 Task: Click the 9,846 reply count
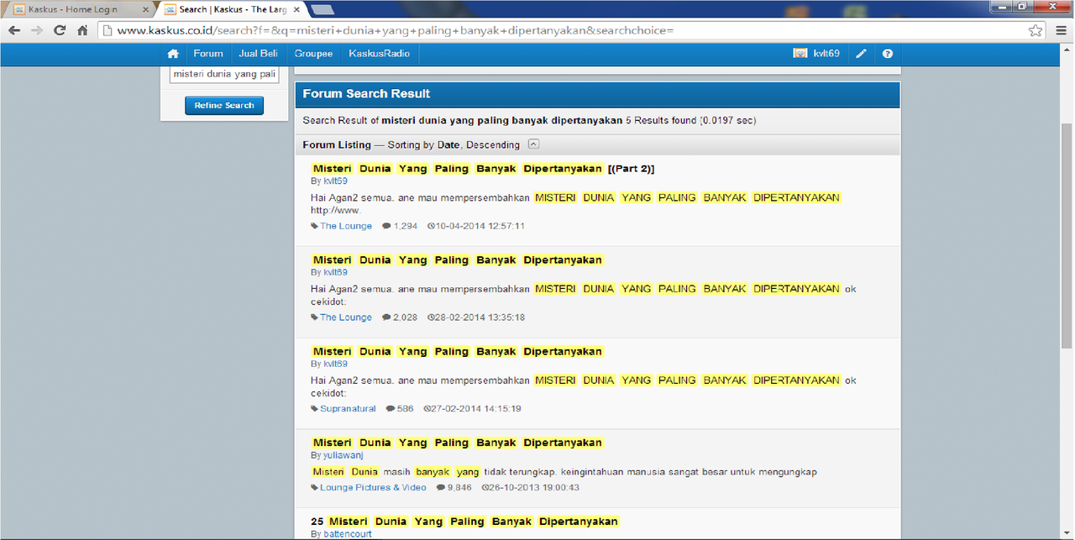(x=459, y=488)
